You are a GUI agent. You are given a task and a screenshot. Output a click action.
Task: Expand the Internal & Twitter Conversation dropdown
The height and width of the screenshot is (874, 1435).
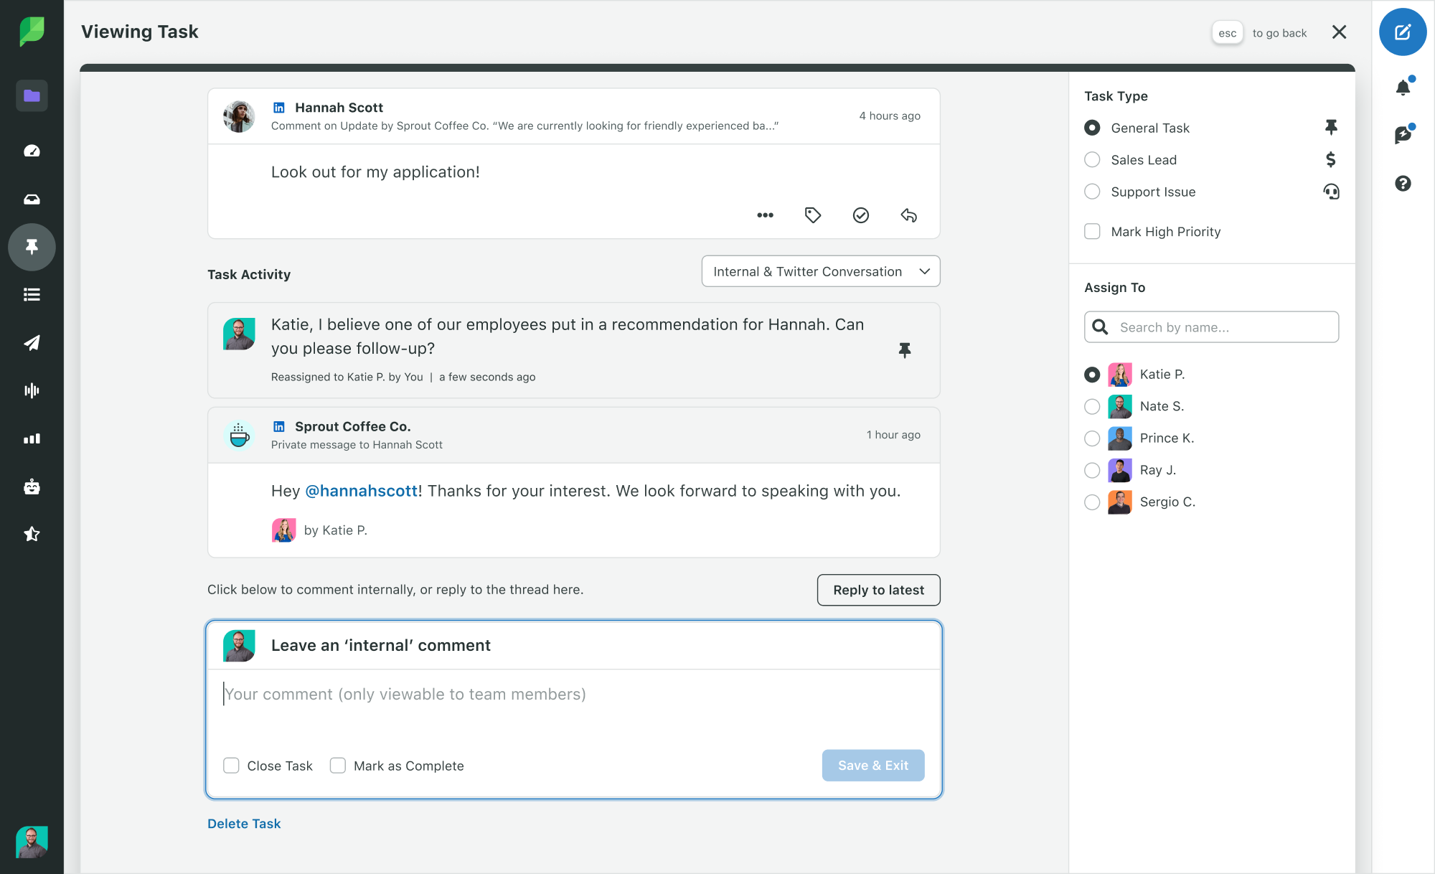(820, 271)
